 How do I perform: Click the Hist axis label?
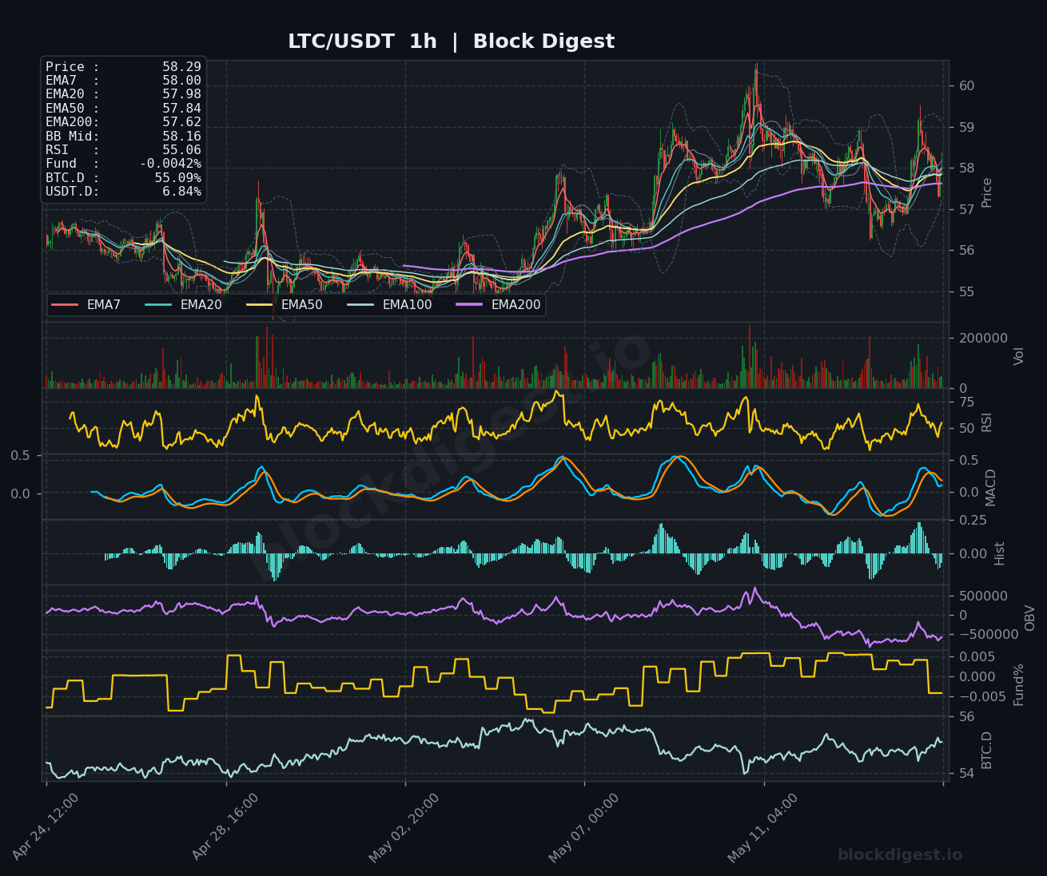click(1000, 553)
